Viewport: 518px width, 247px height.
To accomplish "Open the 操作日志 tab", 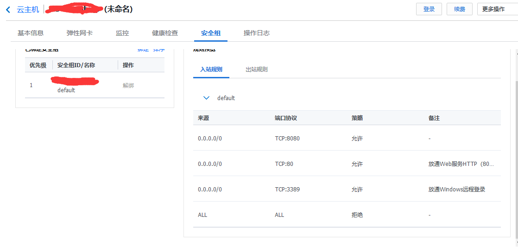I will click(256, 33).
